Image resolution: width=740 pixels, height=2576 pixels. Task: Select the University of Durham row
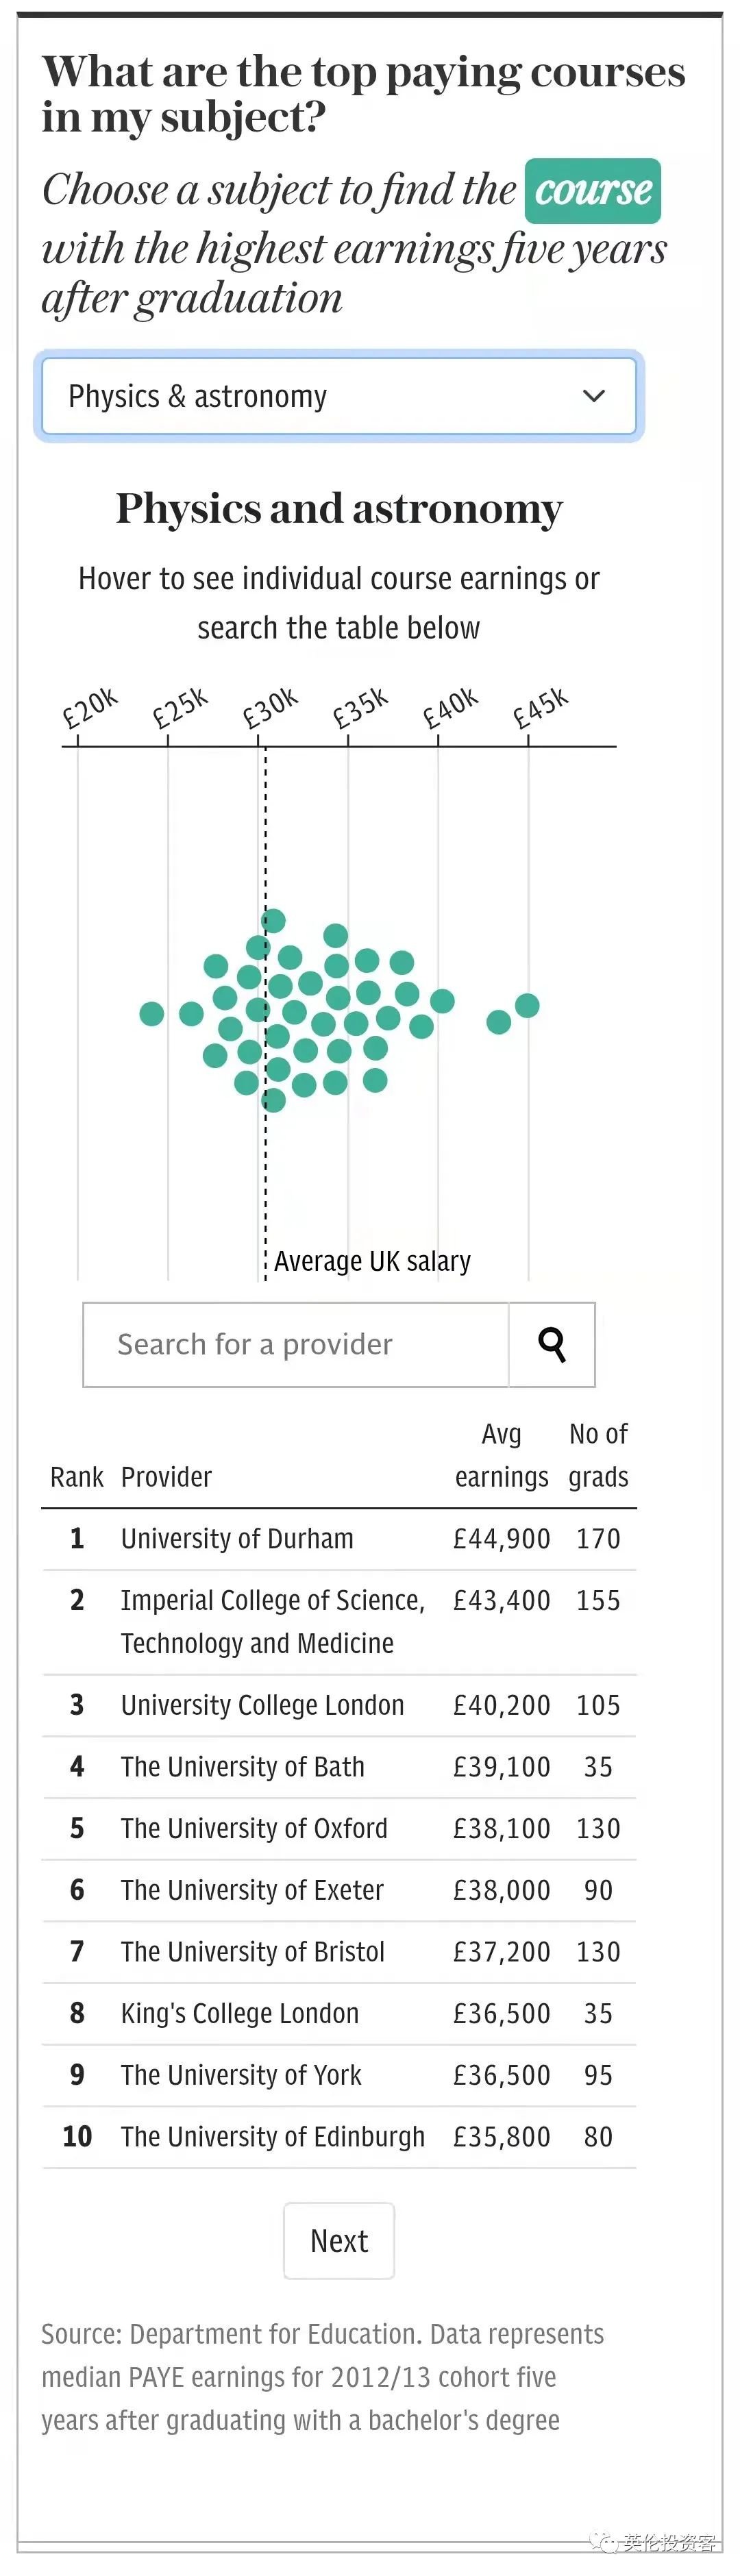click(237, 1538)
